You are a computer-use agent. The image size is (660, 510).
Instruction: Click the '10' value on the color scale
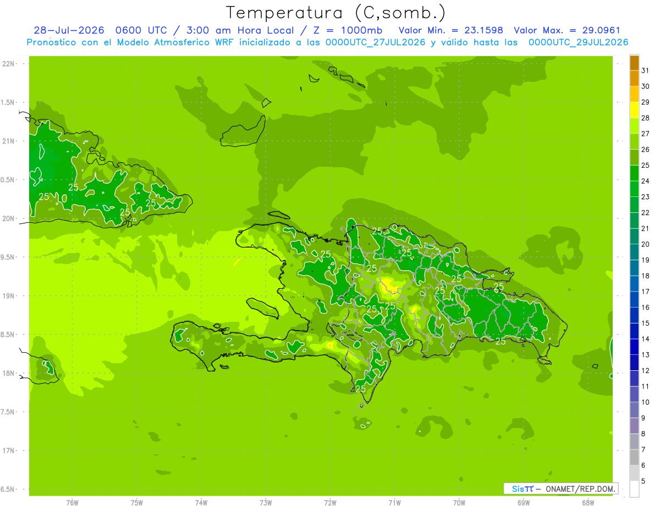coord(646,402)
